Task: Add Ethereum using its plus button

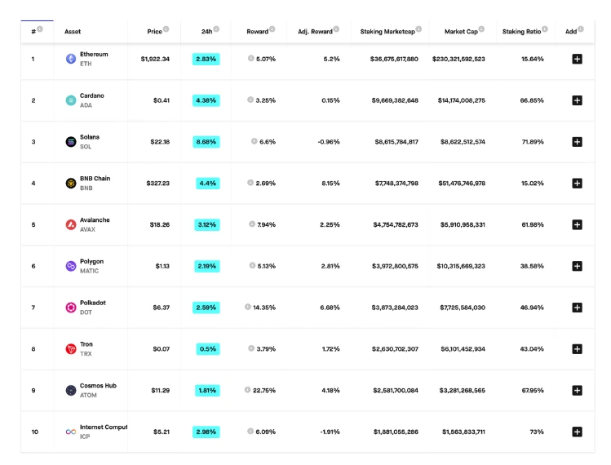Action: (577, 59)
